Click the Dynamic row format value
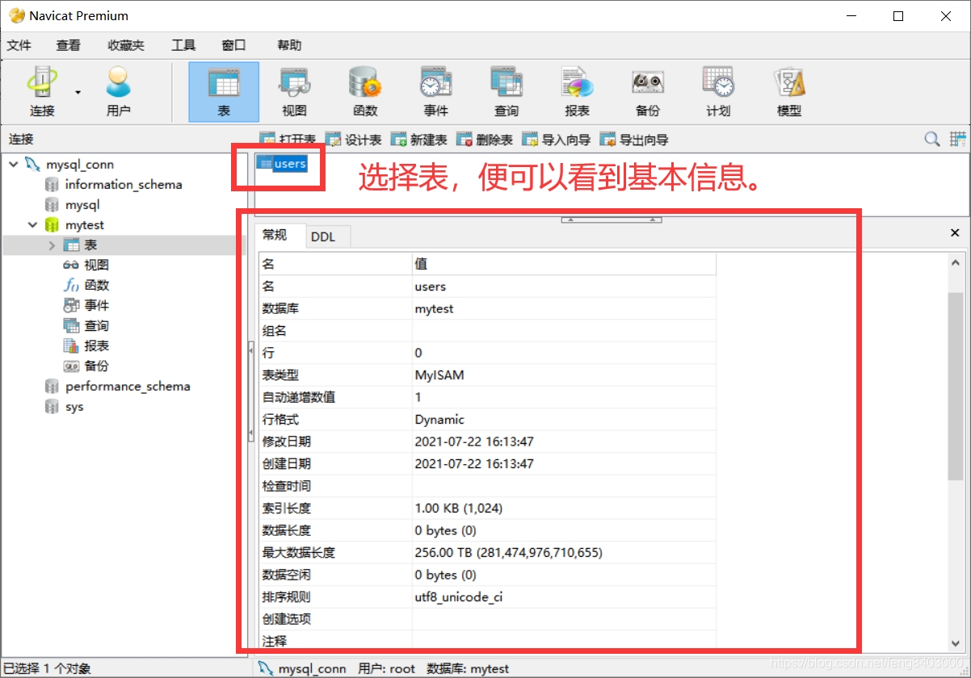This screenshot has width=971, height=678. [439, 420]
